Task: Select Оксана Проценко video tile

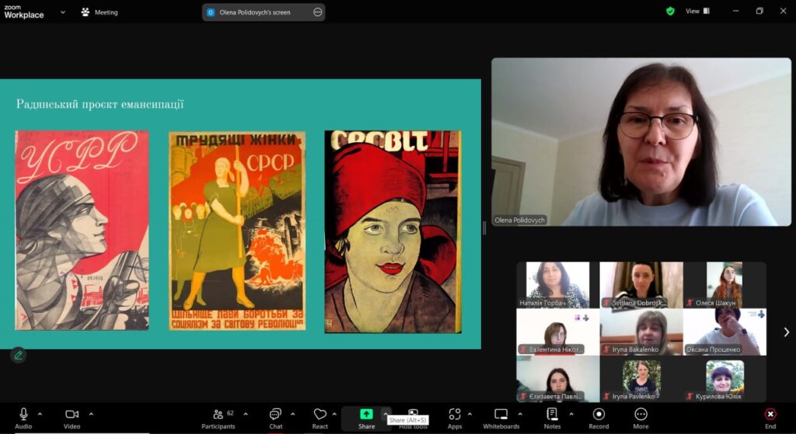Action: click(724, 332)
